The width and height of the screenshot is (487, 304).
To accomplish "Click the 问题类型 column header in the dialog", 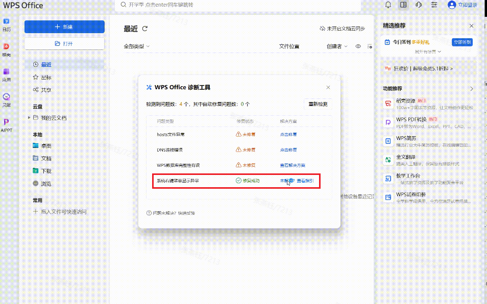I will coord(165,121).
